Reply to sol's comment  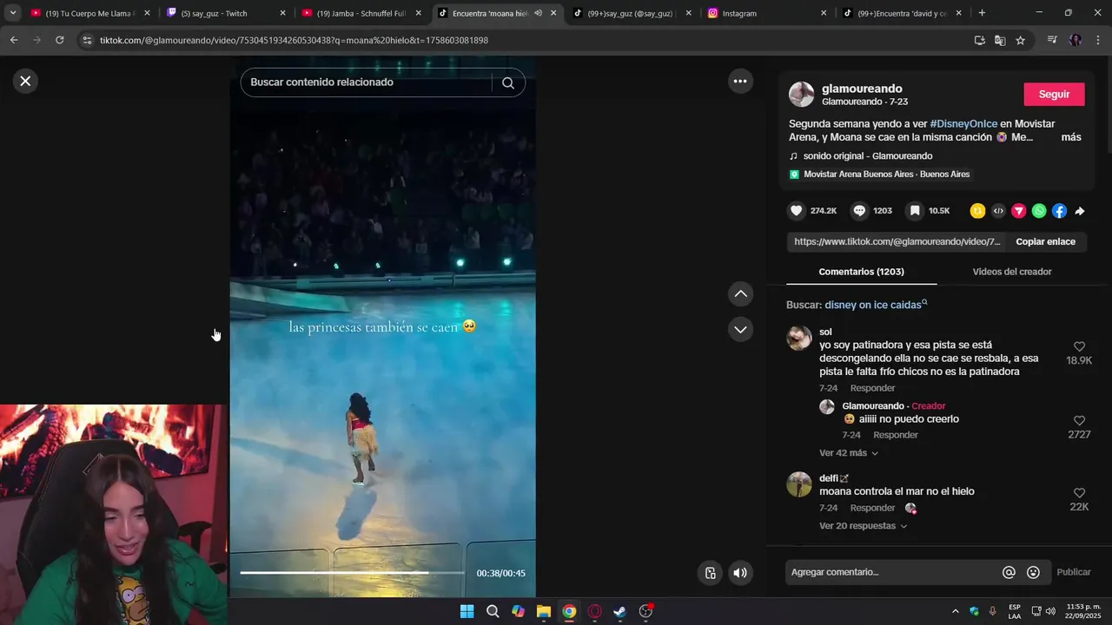pyautogui.click(x=872, y=388)
